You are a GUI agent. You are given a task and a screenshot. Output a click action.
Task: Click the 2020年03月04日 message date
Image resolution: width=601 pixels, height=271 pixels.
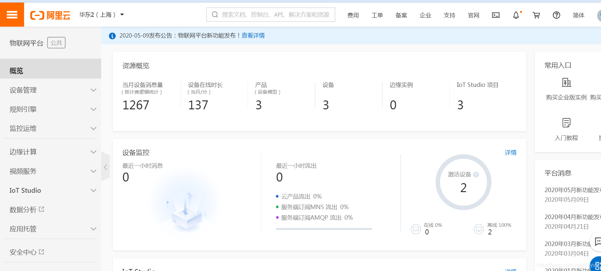(567, 253)
